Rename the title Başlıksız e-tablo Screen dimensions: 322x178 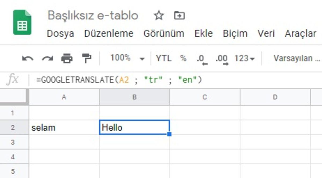[x=93, y=15]
